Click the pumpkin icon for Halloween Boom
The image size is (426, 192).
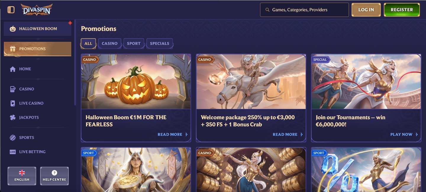click(x=13, y=29)
